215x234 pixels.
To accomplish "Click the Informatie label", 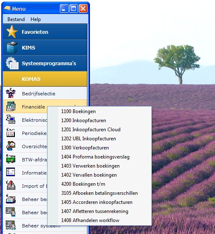I will point(34,173).
